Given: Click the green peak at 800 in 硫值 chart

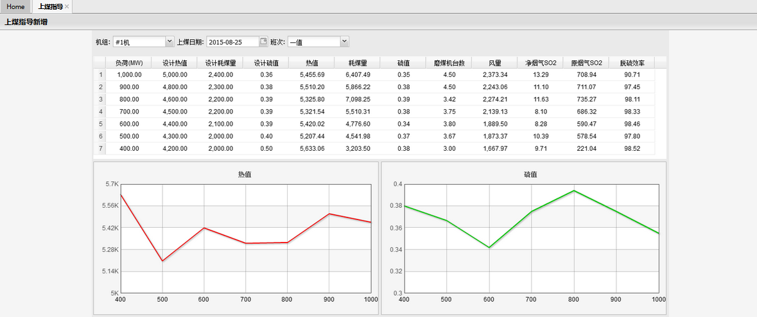Looking at the screenshot, I should (573, 191).
